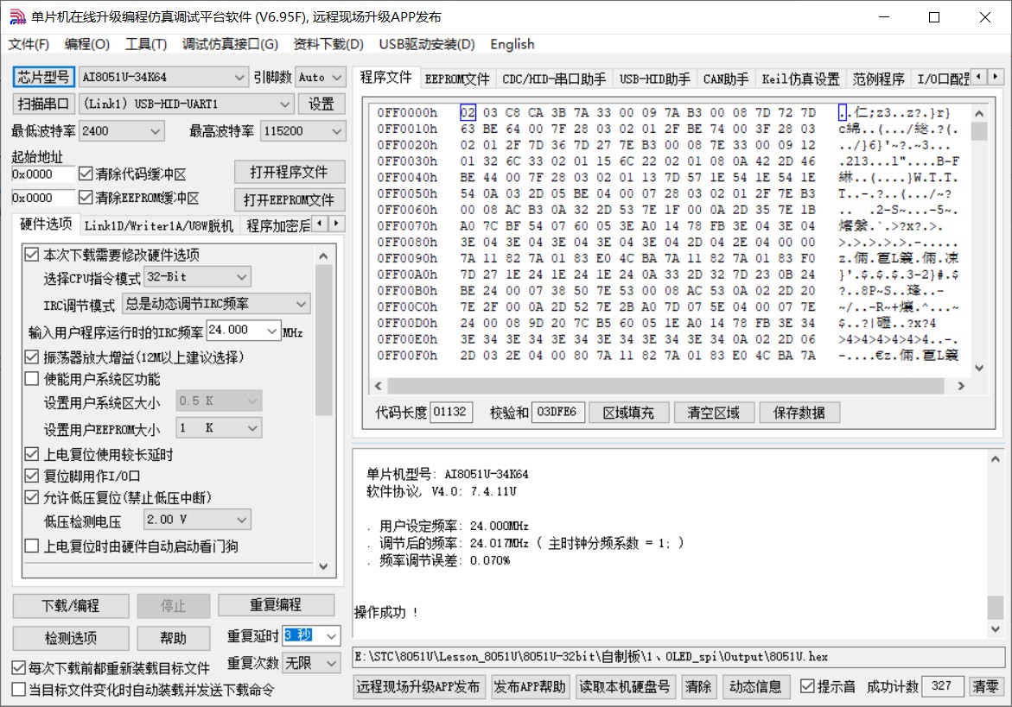The image size is (1012, 707).
Task: Open USB驱动安装(D) menu
Action: (427, 44)
